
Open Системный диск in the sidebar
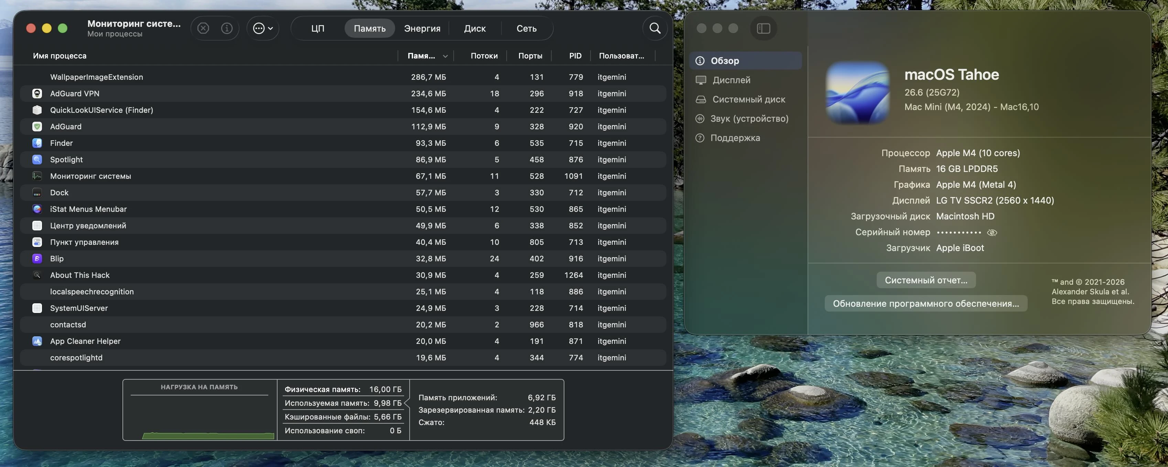coord(745,99)
